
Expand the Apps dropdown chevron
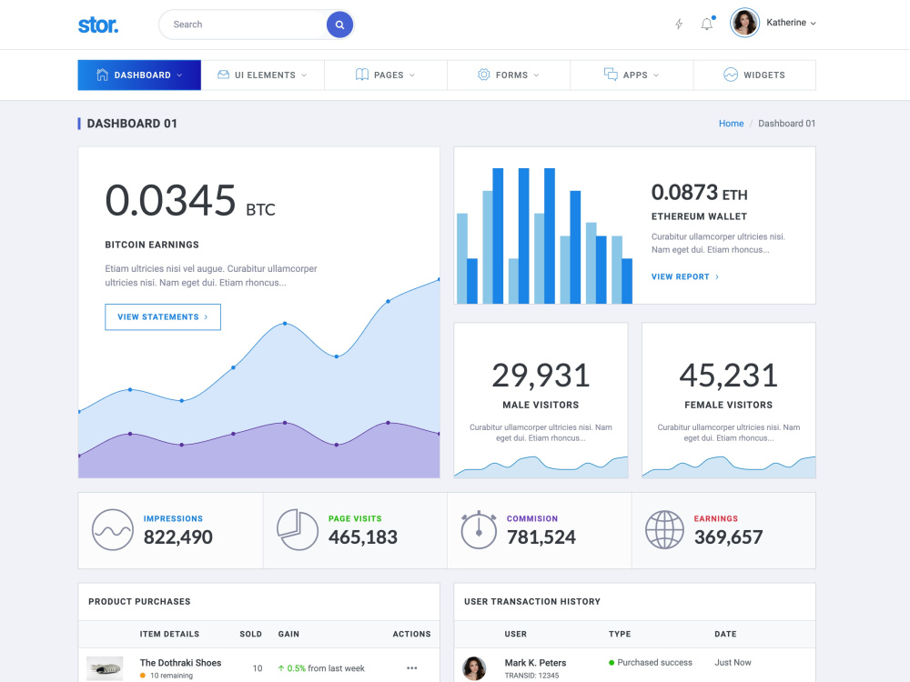click(x=656, y=75)
